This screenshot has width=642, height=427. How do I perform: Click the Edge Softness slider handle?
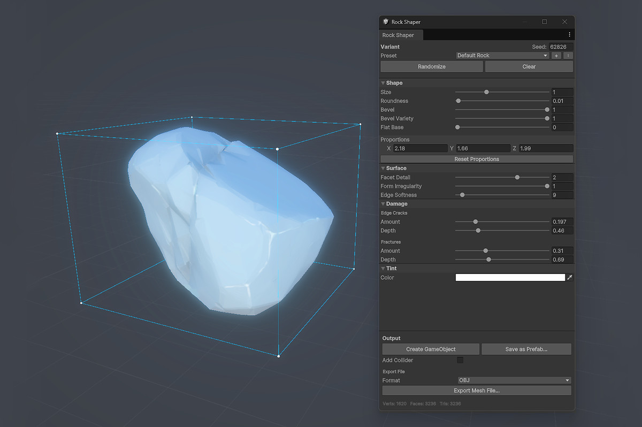tap(462, 195)
